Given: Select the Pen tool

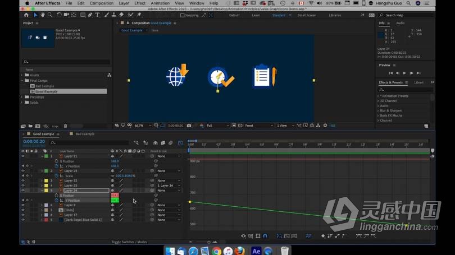Looking at the screenshot, I should 90,15.
